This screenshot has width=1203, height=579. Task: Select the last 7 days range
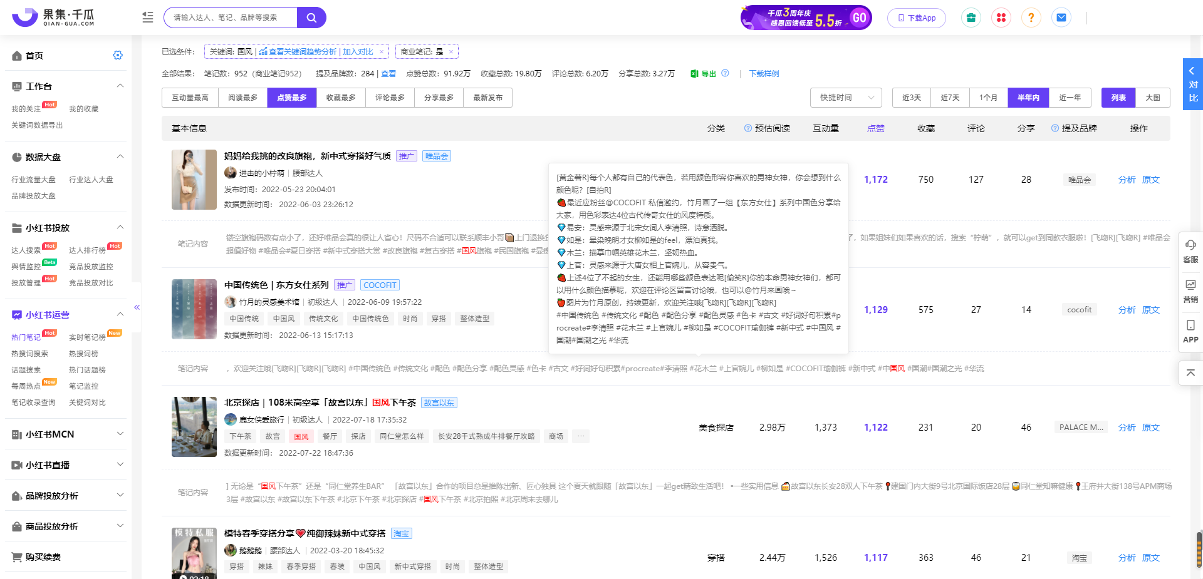point(950,98)
